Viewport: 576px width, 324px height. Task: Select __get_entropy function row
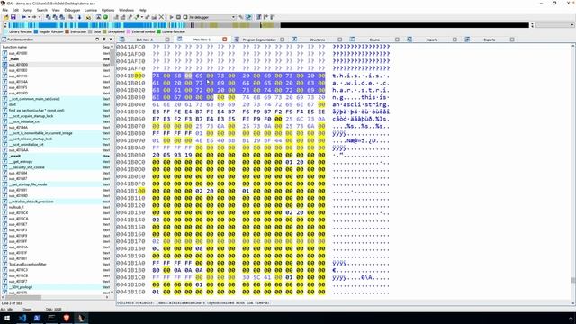click(x=56, y=162)
